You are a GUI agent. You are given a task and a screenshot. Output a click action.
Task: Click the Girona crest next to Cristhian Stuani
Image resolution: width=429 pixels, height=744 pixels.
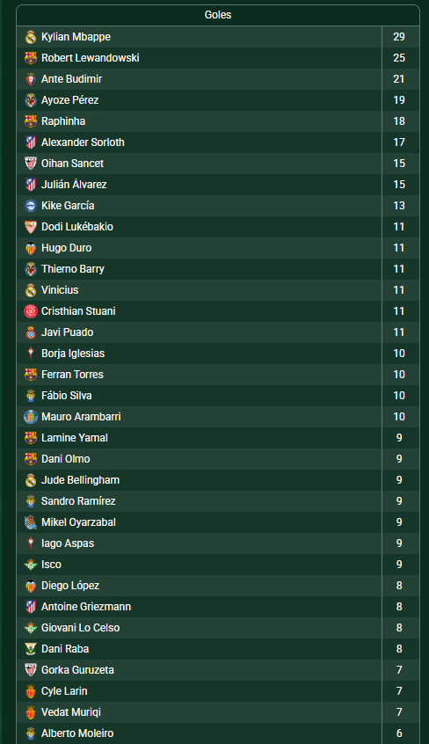click(31, 311)
